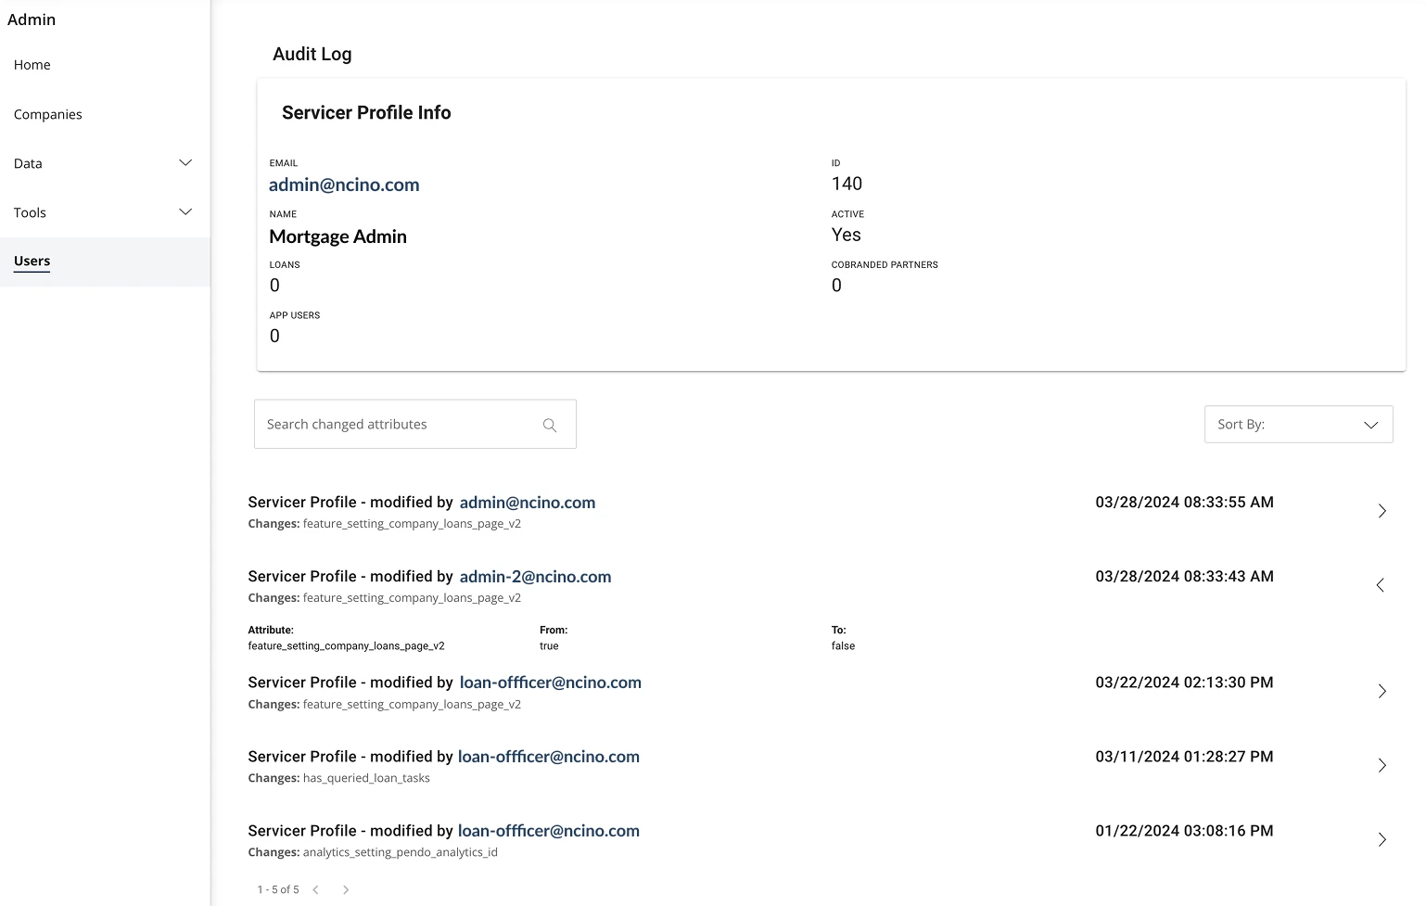The width and height of the screenshot is (1426, 906).
Task: Click the loan-offficer@ncino.com link
Action: tap(551, 682)
